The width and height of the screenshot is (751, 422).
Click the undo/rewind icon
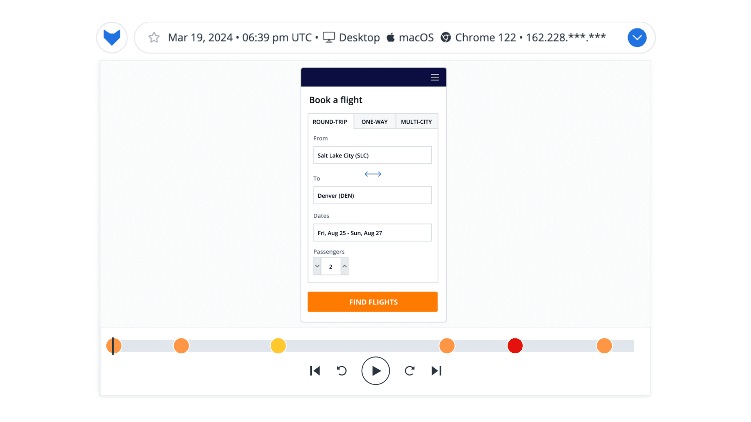341,370
